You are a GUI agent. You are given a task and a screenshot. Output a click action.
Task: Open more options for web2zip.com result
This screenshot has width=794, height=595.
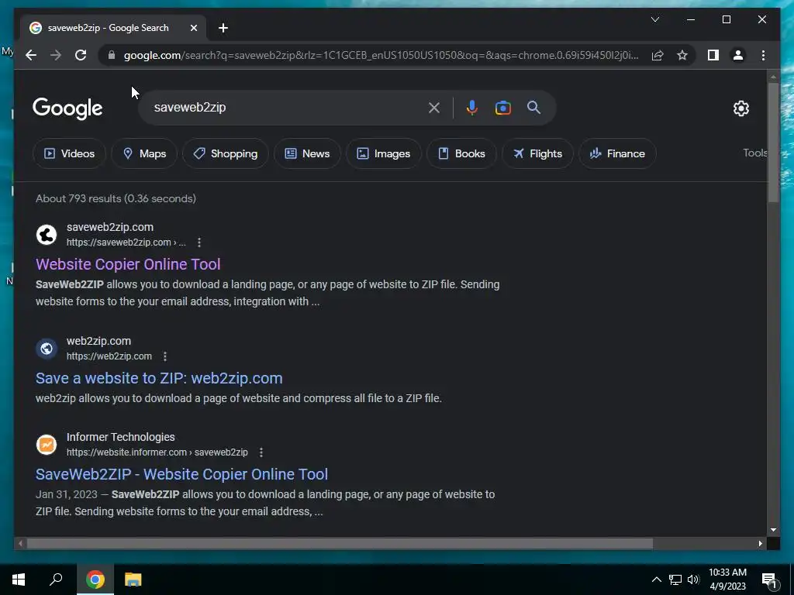click(x=165, y=356)
